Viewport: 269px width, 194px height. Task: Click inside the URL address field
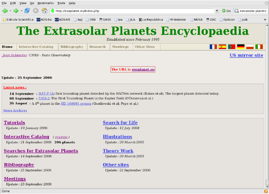pos(132,11)
